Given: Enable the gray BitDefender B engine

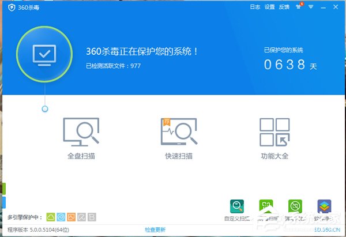Looking at the screenshot, I should click(92, 217).
